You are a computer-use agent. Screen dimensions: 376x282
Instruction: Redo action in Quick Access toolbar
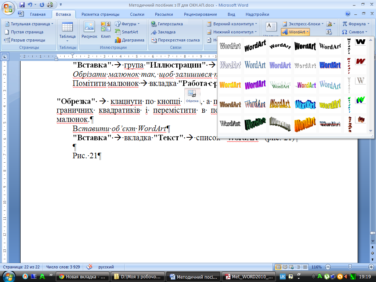tap(42, 4)
